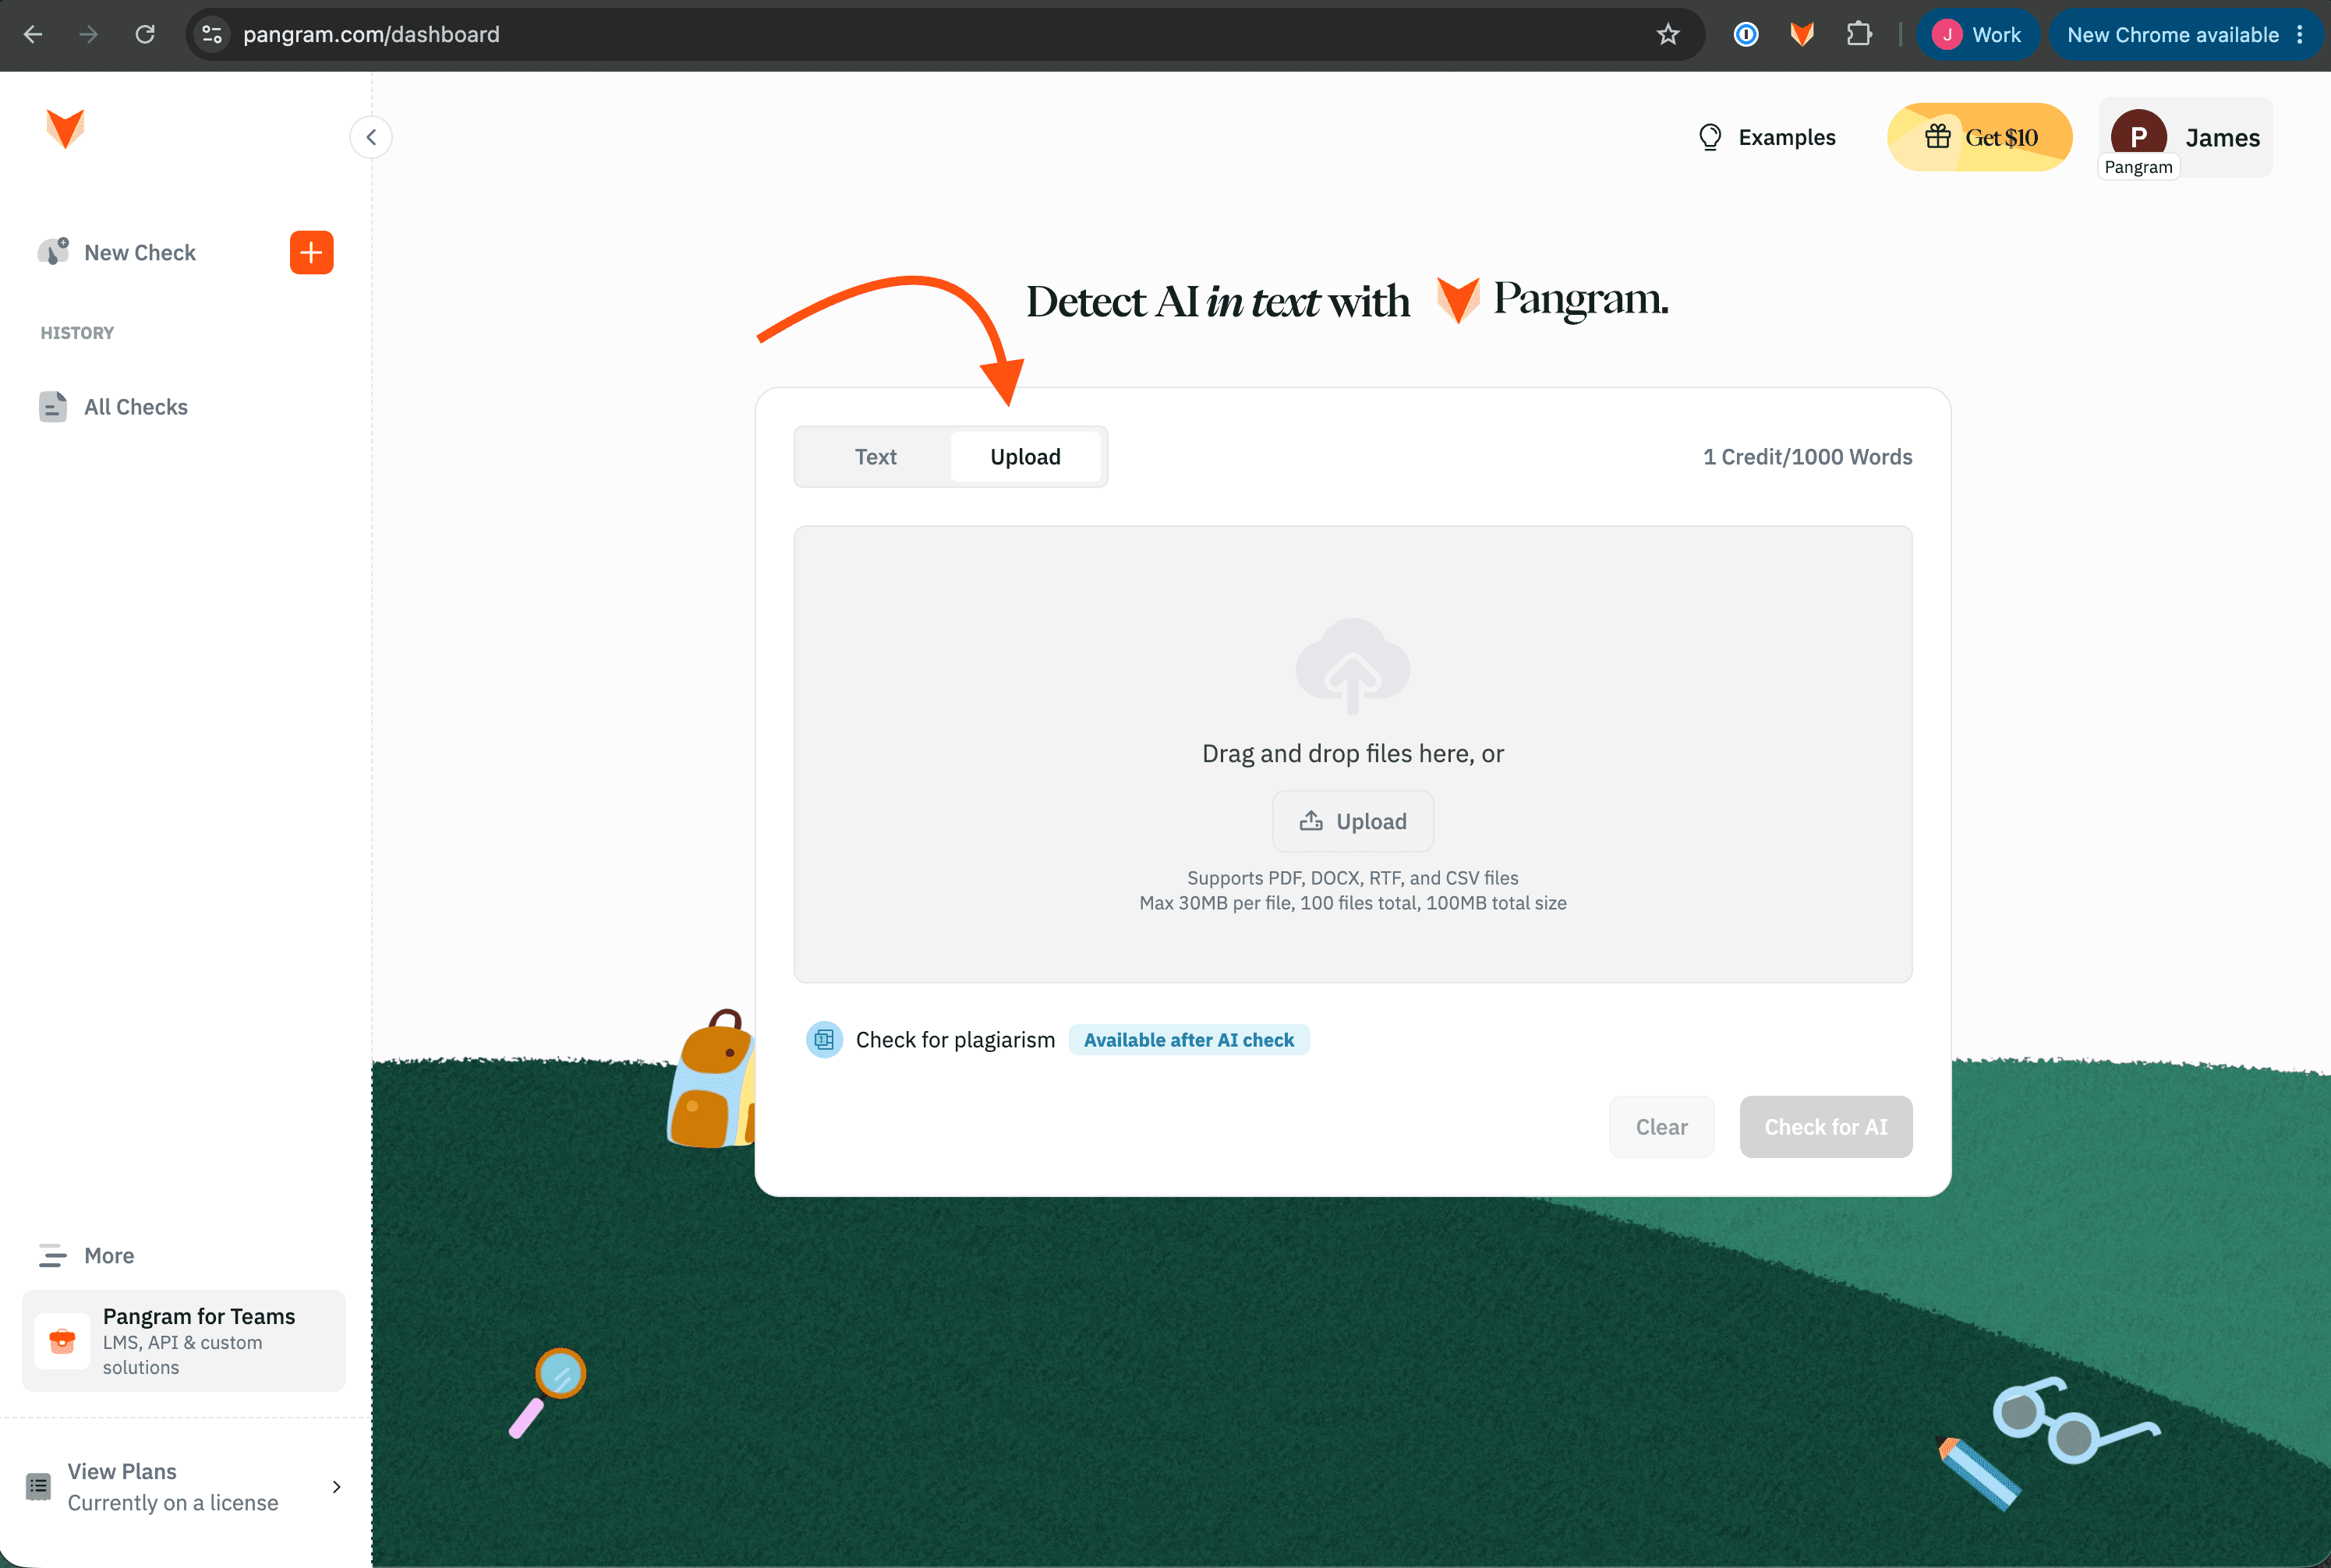Click the Available after AI check badge
The height and width of the screenshot is (1568, 2331).
(1189, 1040)
